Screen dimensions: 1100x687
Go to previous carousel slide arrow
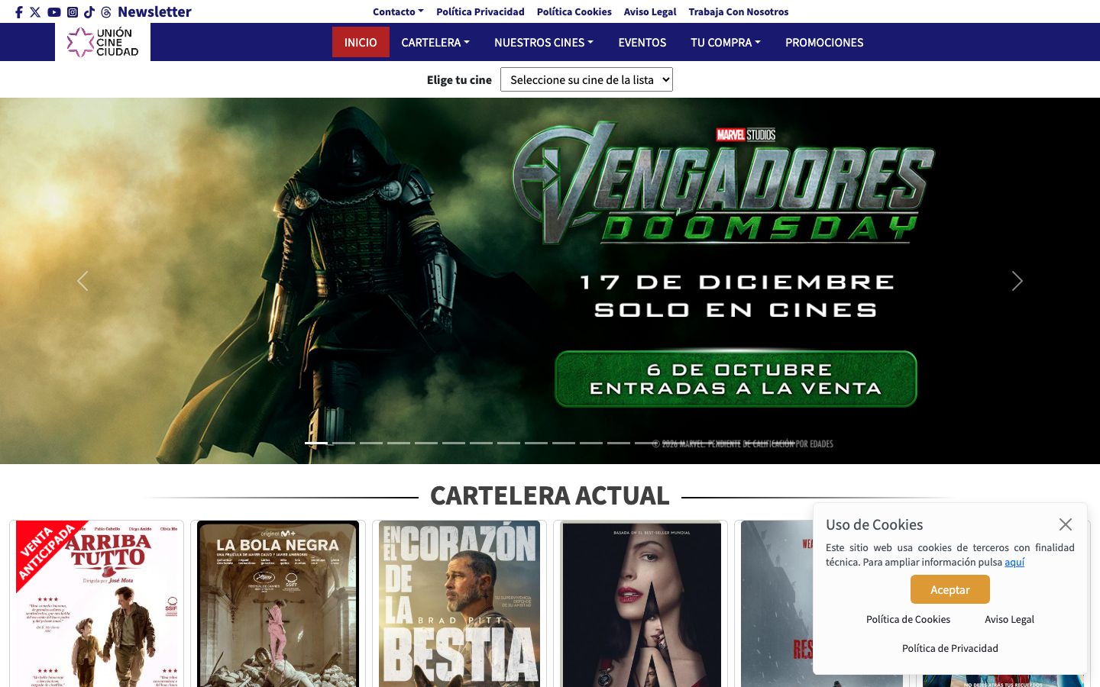click(x=82, y=281)
